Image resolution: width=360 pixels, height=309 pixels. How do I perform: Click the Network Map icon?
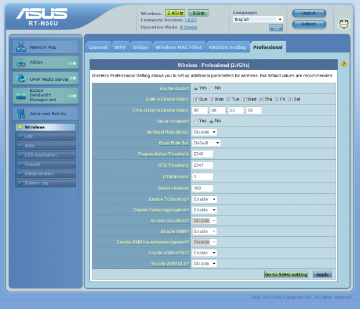[21, 47]
